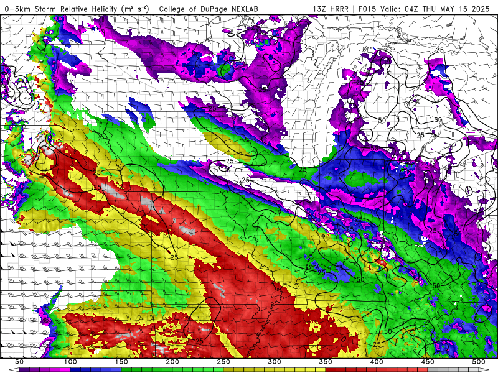498x373 pixels.
Task: Click the "250" label on the color scale
Action: point(223,362)
